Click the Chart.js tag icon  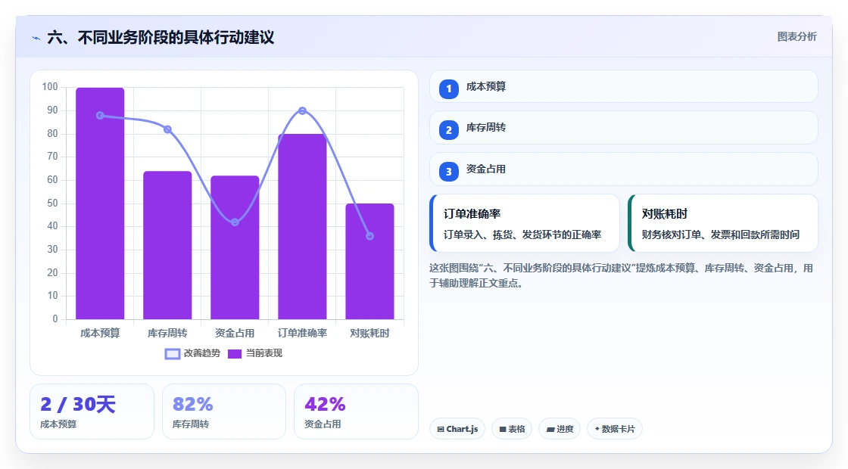(440, 429)
